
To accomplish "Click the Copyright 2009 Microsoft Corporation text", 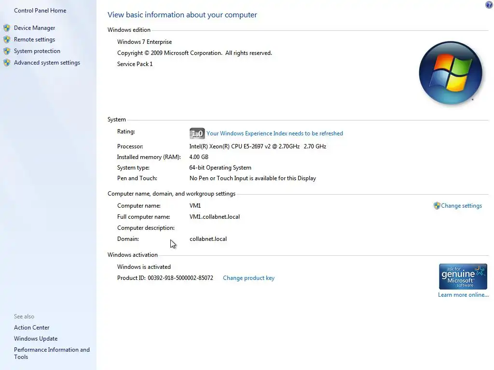I will (x=194, y=53).
